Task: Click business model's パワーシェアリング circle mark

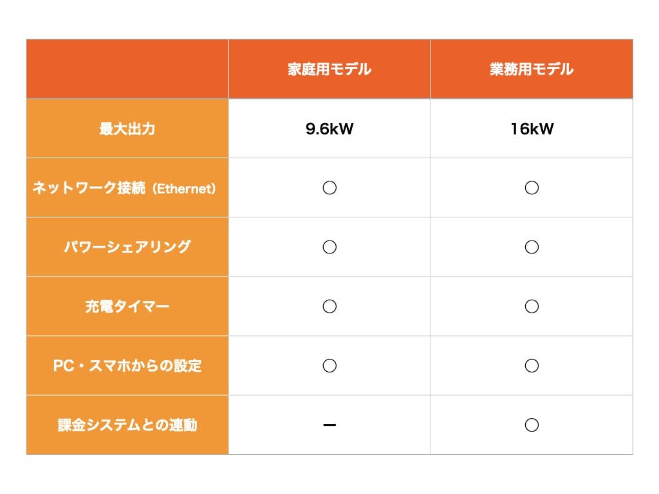Action: 532,247
